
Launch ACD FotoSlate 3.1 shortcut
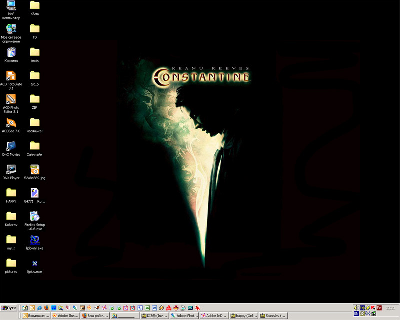pyautogui.click(x=11, y=80)
